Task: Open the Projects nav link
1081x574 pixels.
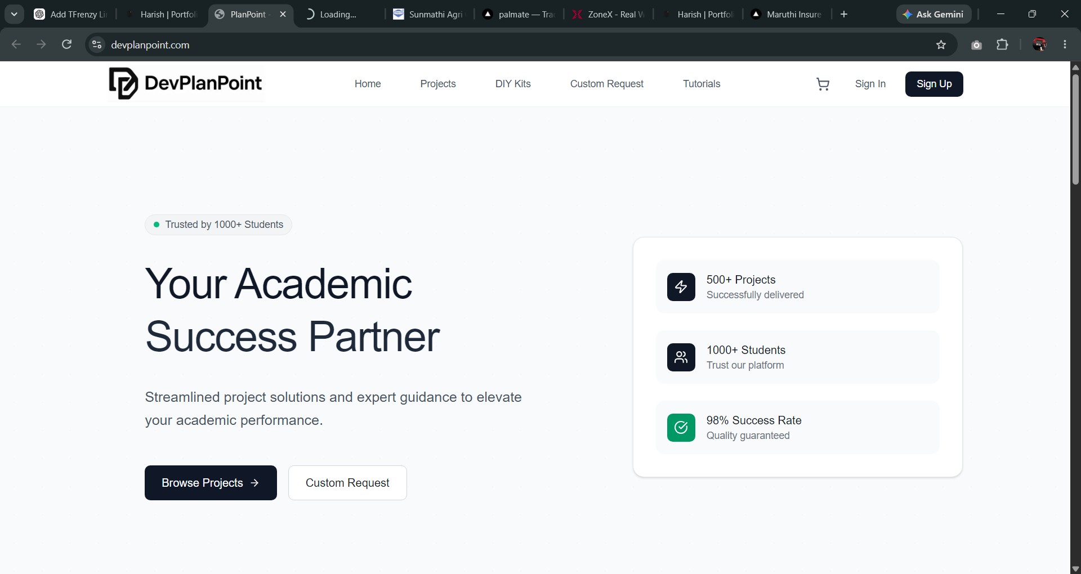Action: 438,84
